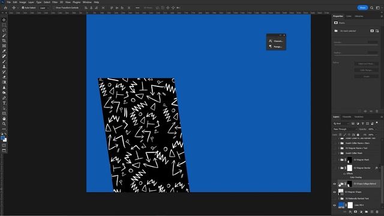The image size is (384, 216).
Task: Toggle layer filtering switch on
Action: (377, 123)
